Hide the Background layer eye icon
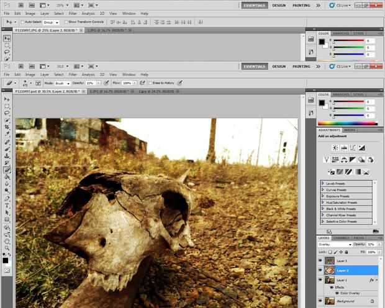Viewport: 385px width, 308px height. (320, 301)
